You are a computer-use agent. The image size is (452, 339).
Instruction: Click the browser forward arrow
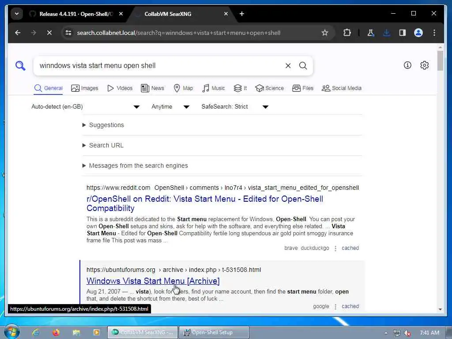coord(34,33)
